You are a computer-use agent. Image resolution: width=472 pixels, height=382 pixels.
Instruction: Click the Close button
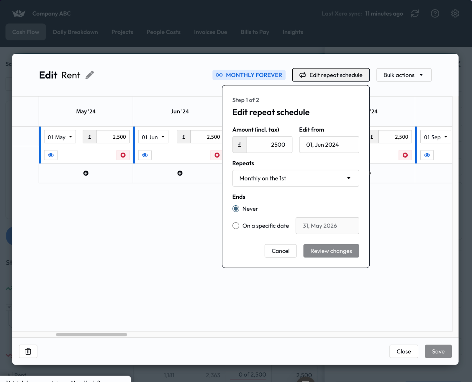(404, 352)
